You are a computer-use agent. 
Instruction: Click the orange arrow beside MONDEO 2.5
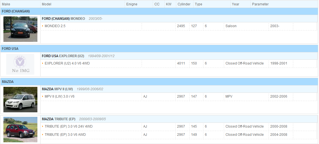(43, 26)
